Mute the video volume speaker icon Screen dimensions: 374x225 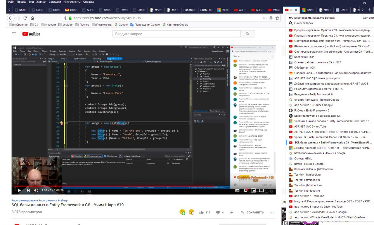[x=36, y=190]
